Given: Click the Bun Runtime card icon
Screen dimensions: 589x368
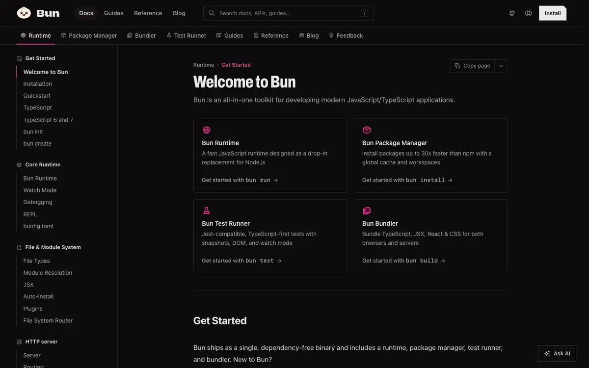Looking at the screenshot, I should 206,130.
